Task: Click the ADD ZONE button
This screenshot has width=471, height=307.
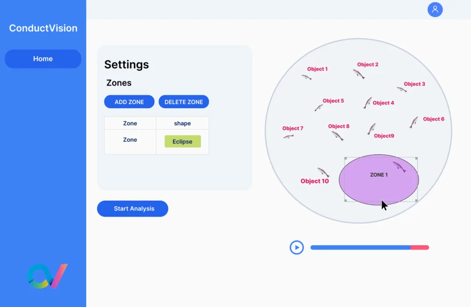Action: [x=129, y=102]
